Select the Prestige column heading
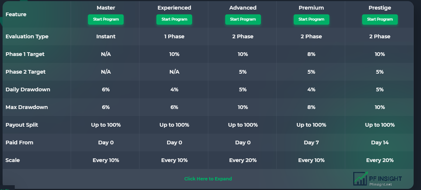Image resolution: width=421 pixels, height=190 pixels. (380, 8)
